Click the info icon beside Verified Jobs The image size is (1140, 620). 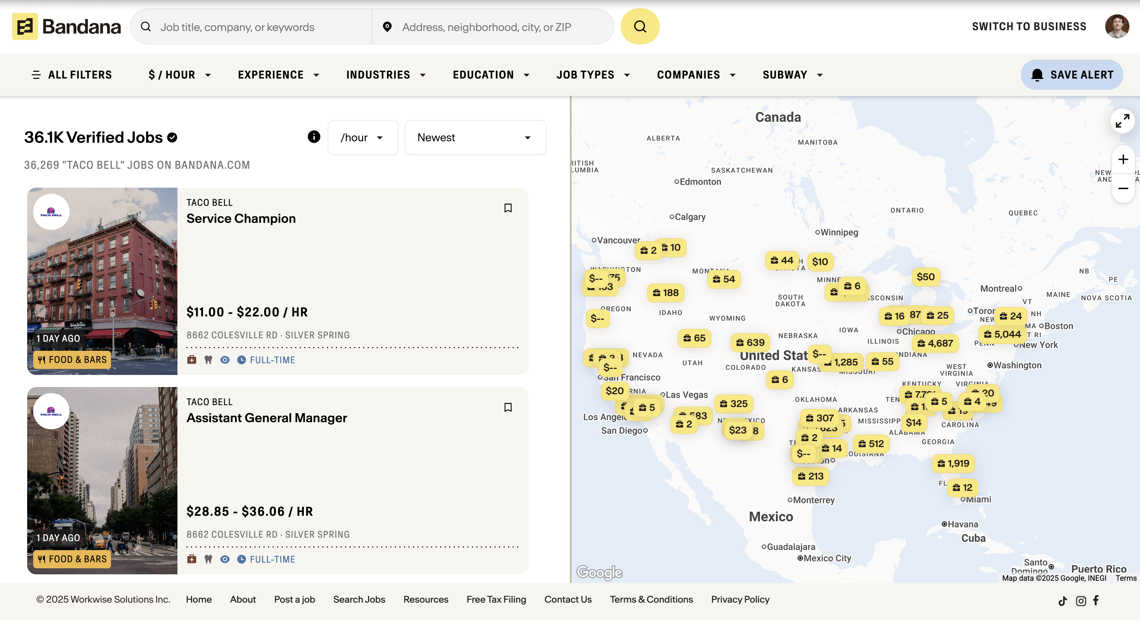[x=314, y=137]
